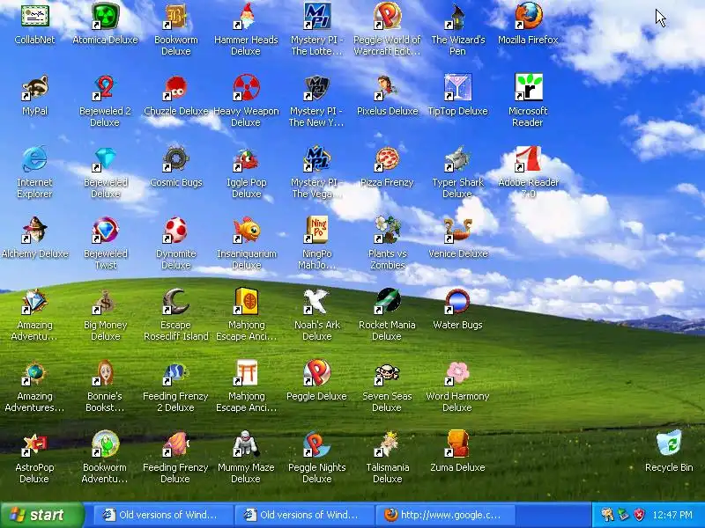Click the Bookworm Deluxe icon
The width and height of the screenshot is (705, 528).
tap(175, 16)
